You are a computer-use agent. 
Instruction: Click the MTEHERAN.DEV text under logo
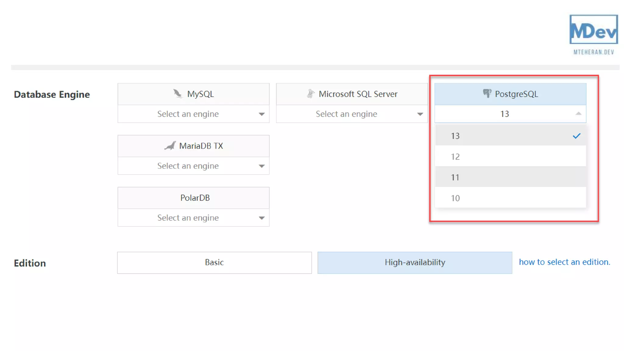coord(594,52)
